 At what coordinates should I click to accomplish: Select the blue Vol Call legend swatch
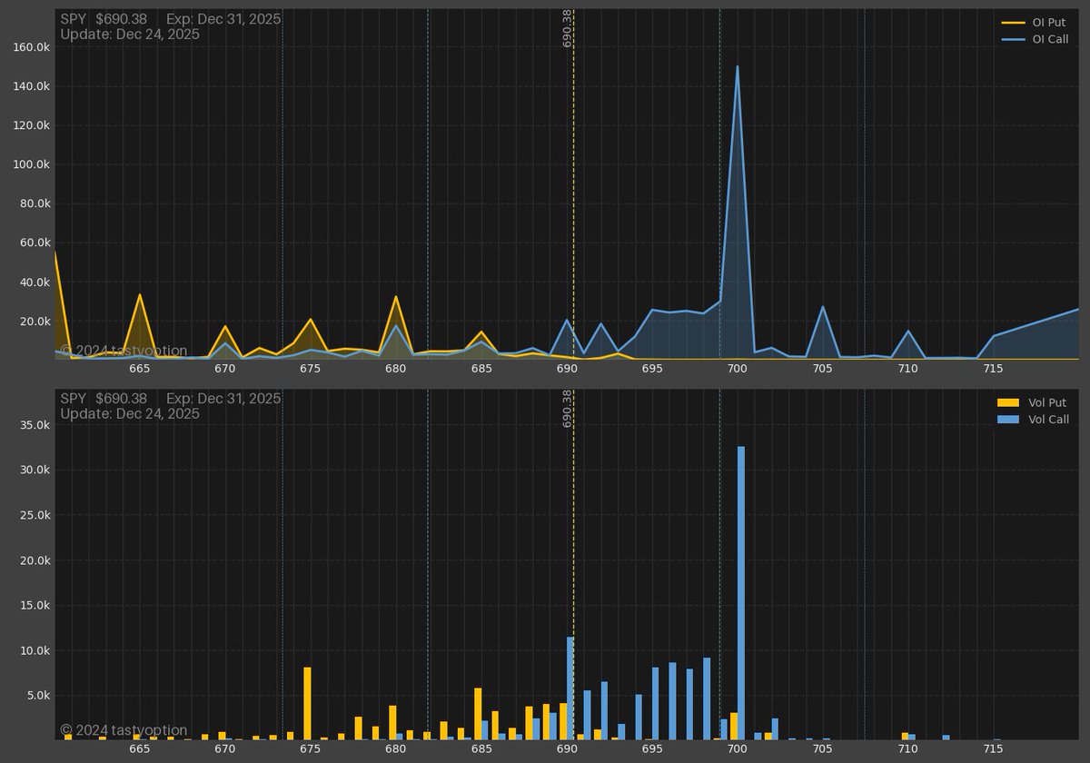pyautogui.click(x=1008, y=420)
